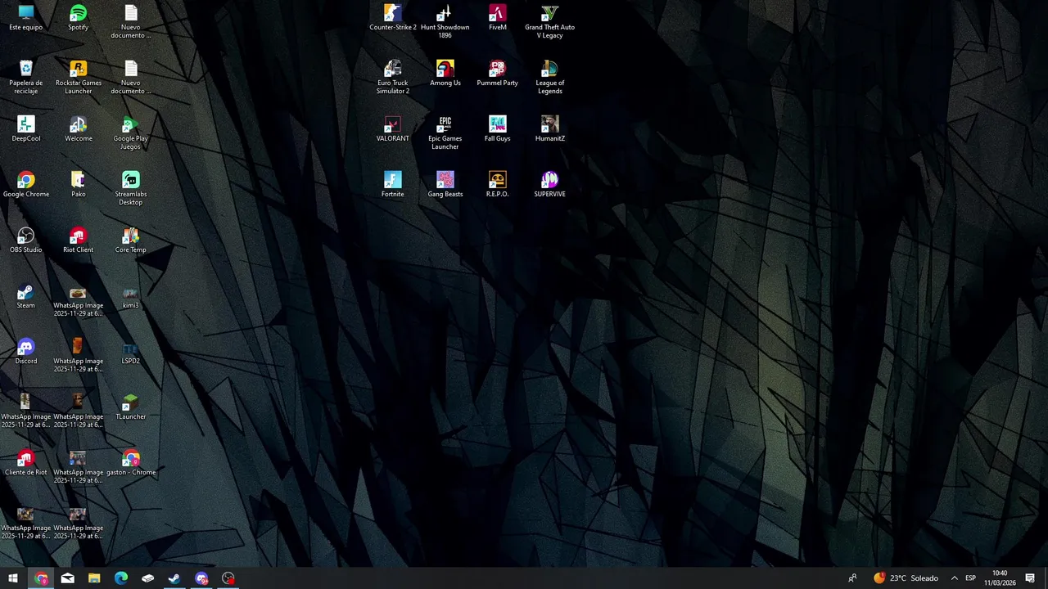
Task: Select the Fortnite desktop shortcut
Action: coord(393,185)
